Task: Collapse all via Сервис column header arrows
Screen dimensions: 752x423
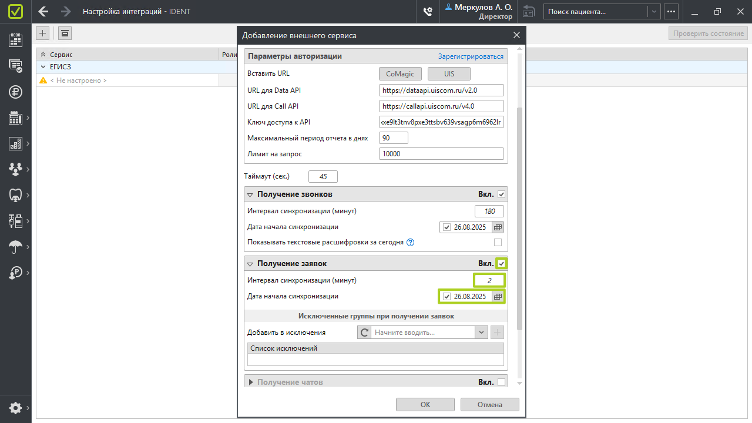Action: [43, 54]
